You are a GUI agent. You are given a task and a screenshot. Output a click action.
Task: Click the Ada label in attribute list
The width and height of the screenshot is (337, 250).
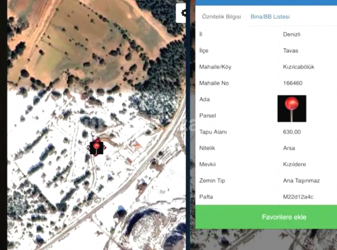click(x=204, y=99)
